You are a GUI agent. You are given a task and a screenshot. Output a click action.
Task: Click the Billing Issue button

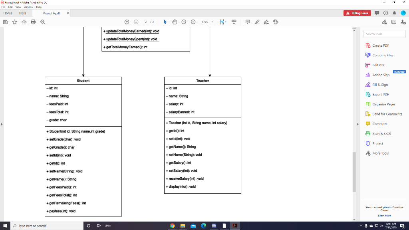[x=357, y=13]
